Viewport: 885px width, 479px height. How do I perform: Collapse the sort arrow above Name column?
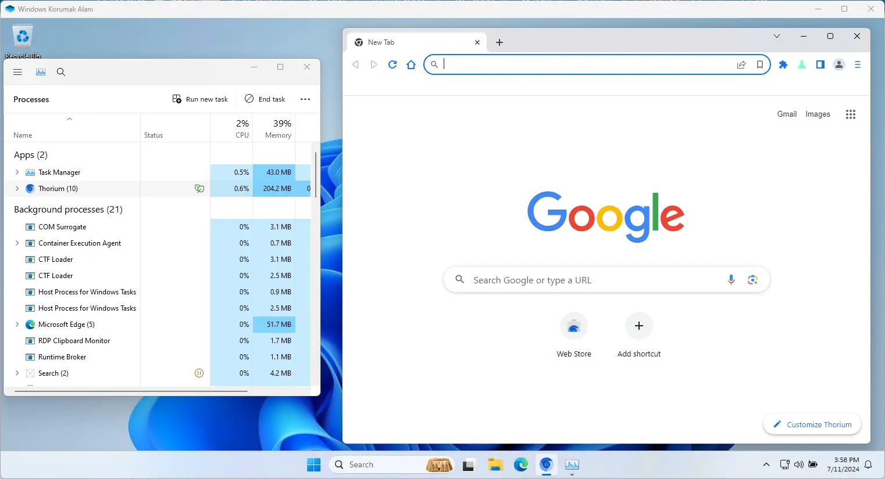[x=69, y=119]
